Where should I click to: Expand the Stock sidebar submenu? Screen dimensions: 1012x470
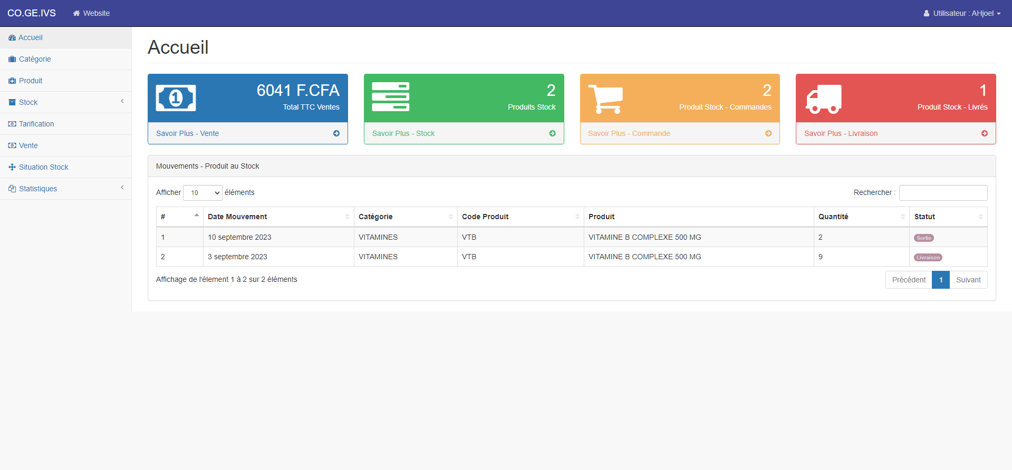pyautogui.click(x=65, y=102)
